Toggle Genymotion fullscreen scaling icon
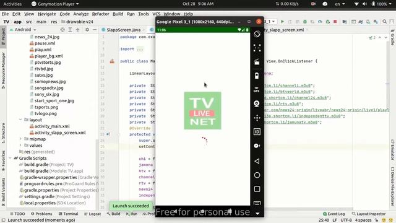396x223 pixels. click(257, 48)
